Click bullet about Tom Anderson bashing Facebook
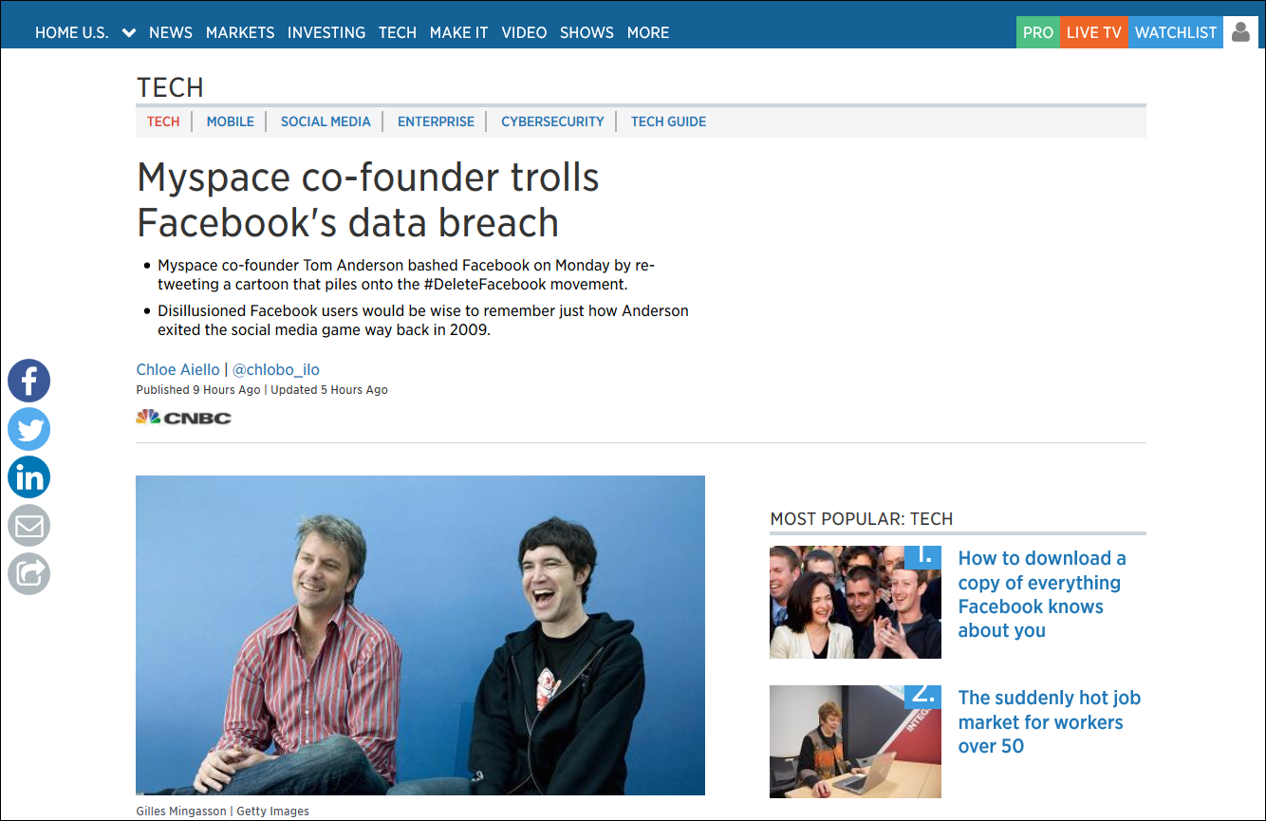The width and height of the screenshot is (1266, 821). tap(406, 274)
